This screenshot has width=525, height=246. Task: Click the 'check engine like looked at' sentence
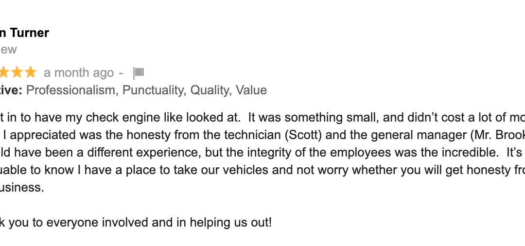tap(121, 118)
